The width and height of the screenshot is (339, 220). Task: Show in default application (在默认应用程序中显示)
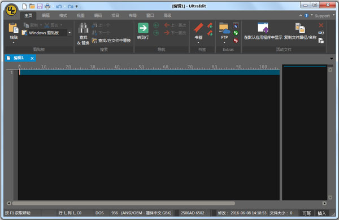pyautogui.click(x=263, y=31)
